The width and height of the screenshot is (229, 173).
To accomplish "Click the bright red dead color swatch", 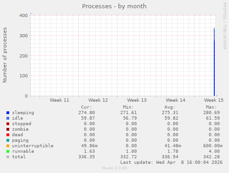I will coord(8,135).
